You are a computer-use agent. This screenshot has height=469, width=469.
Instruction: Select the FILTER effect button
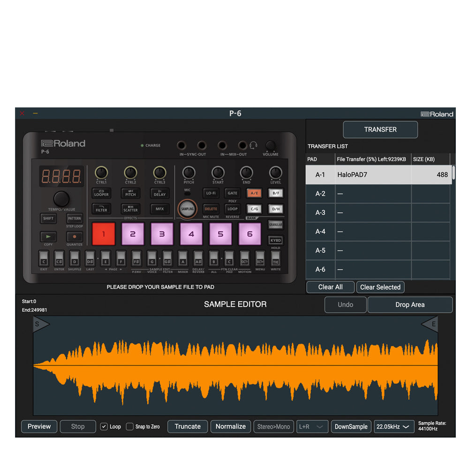(101, 209)
